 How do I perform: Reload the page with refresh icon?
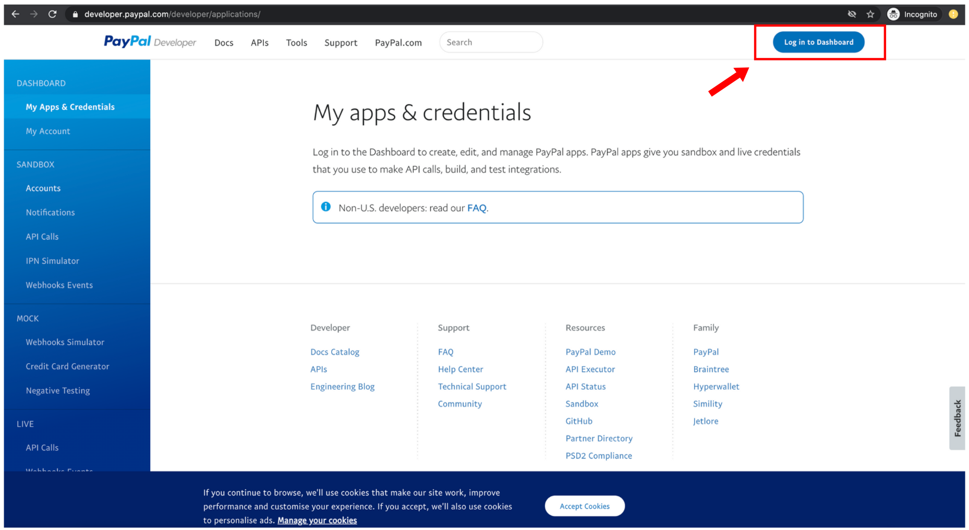(x=52, y=14)
